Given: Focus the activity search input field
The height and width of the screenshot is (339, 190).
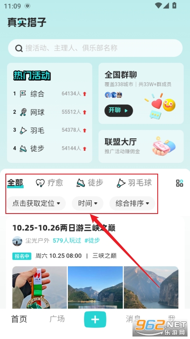Looking at the screenshot, I should [x=95, y=48].
